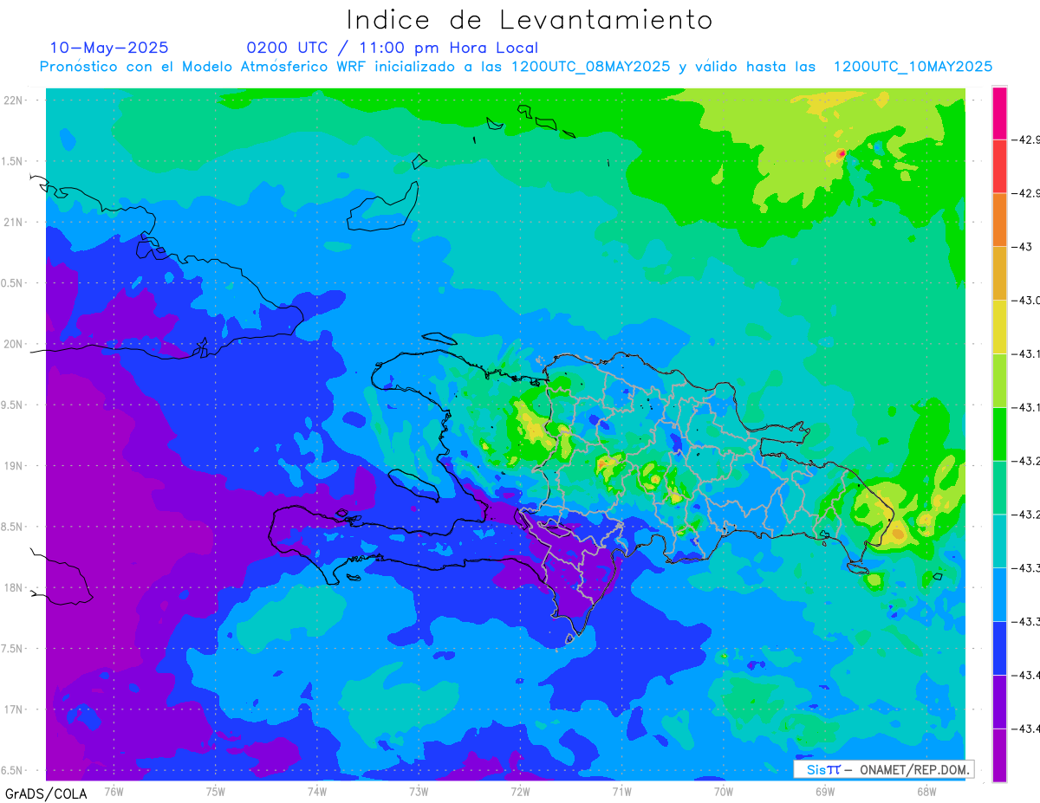Click the '-43' value on the color scale
This screenshot has width=1040, height=803.
[1024, 247]
